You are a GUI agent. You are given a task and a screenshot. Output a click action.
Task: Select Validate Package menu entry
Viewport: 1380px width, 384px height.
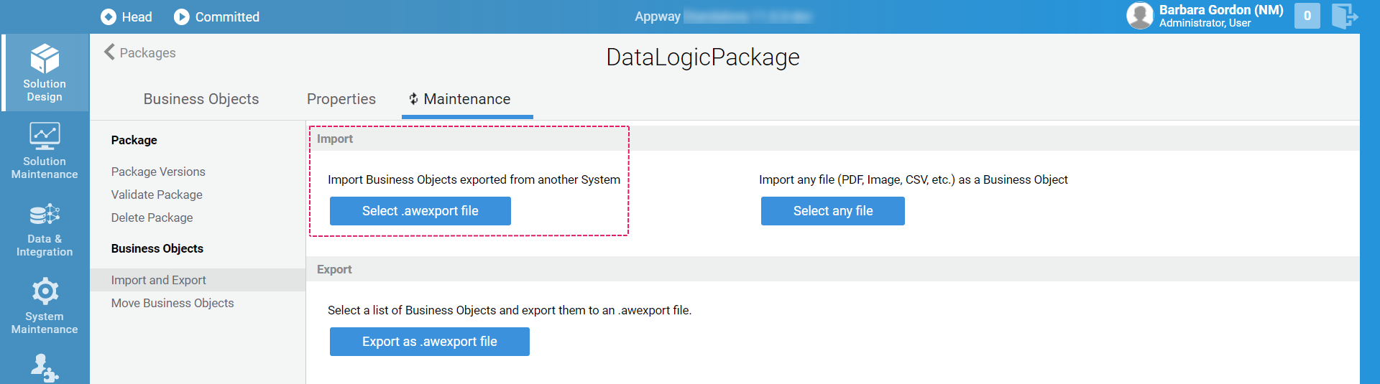click(x=157, y=195)
